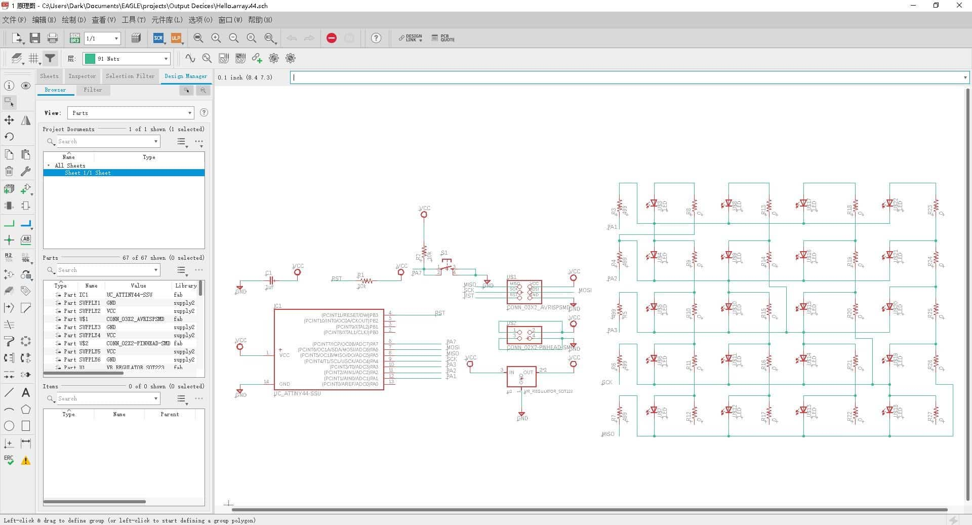Viewport: 972px width, 525px height.
Task: Click the zoom-to-fit magnifier icon
Action: pyautogui.click(x=198, y=38)
